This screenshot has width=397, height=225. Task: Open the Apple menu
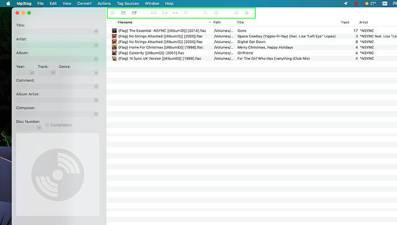(9, 3)
